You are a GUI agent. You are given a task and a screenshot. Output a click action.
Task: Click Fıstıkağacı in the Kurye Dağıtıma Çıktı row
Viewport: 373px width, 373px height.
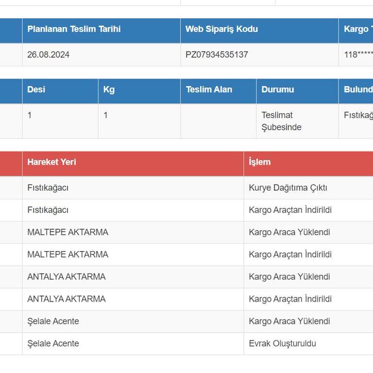click(x=48, y=188)
